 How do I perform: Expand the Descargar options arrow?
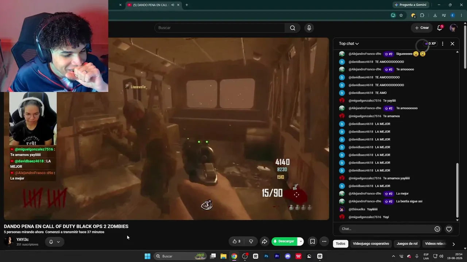tap(301, 241)
